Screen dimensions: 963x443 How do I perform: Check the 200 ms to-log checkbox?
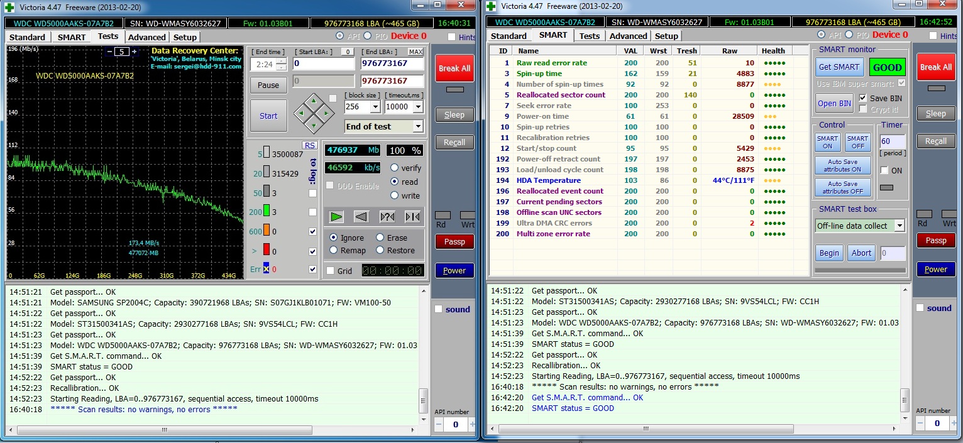(x=313, y=212)
